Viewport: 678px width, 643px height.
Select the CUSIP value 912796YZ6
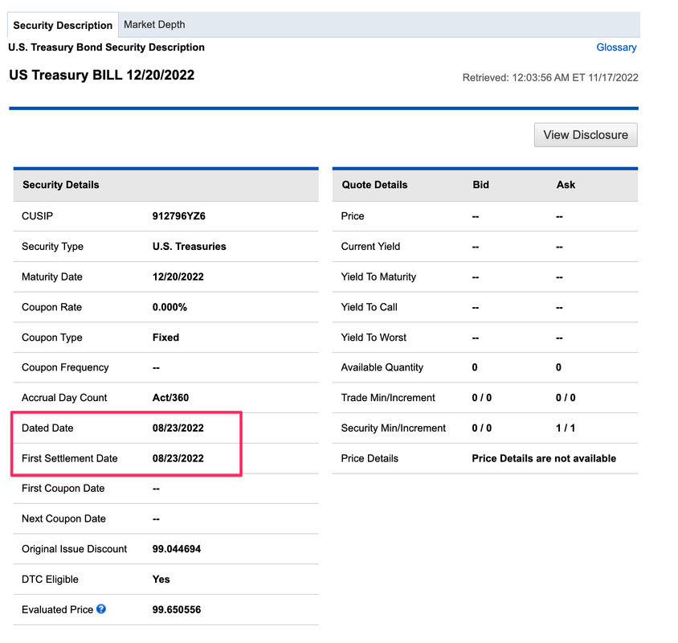coord(178,216)
